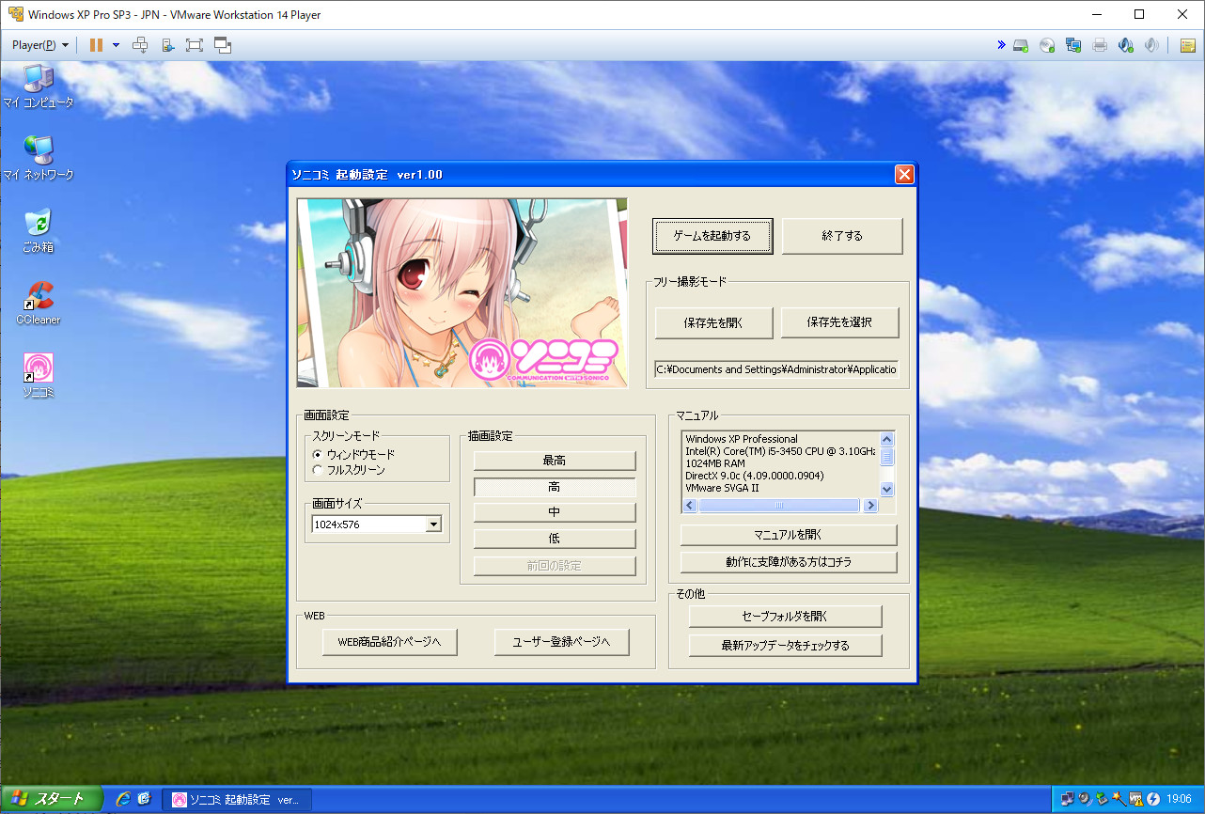This screenshot has width=1205, height=814.
Task: Click the greyed-out second speaker device icon
Action: coord(1152,45)
